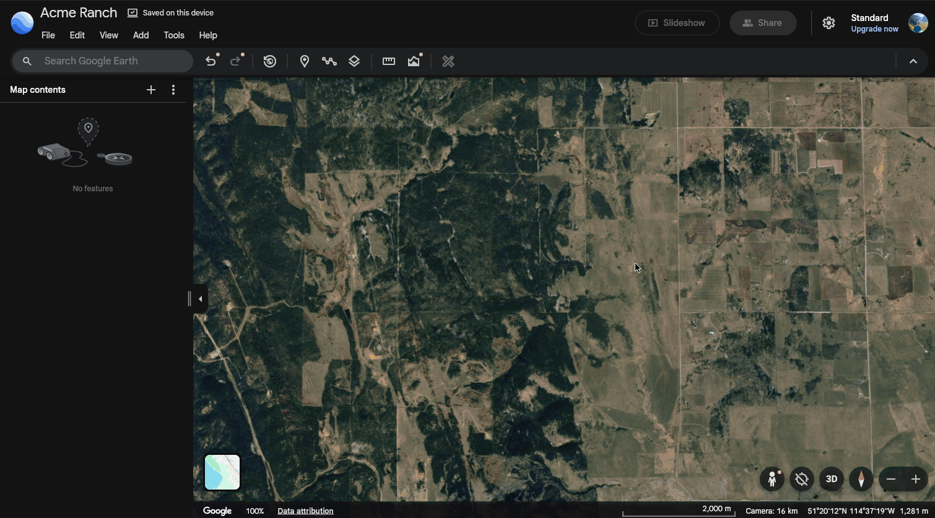Click the zoom in plus control
935x518 pixels.
(916, 479)
